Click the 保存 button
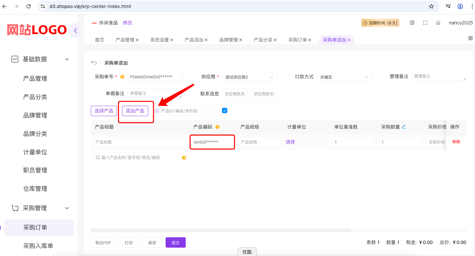The height and width of the screenshot is (256, 475). [x=152, y=243]
